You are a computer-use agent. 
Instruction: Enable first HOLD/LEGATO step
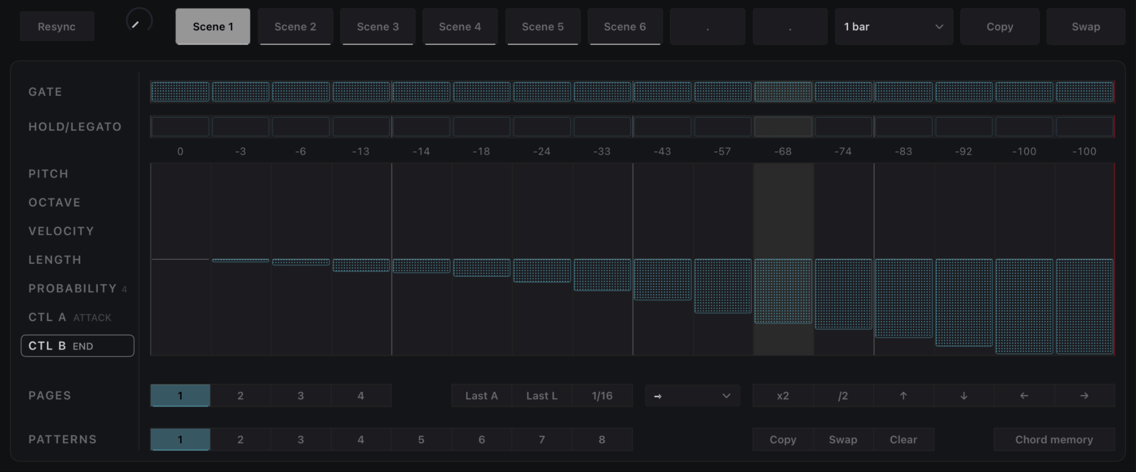(180, 127)
